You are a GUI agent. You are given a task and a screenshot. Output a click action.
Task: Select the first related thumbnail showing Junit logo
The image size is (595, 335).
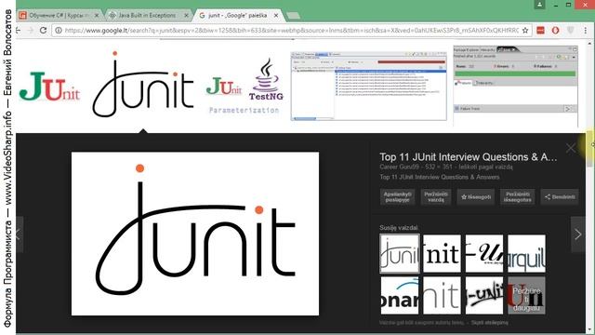pyautogui.click(x=400, y=253)
